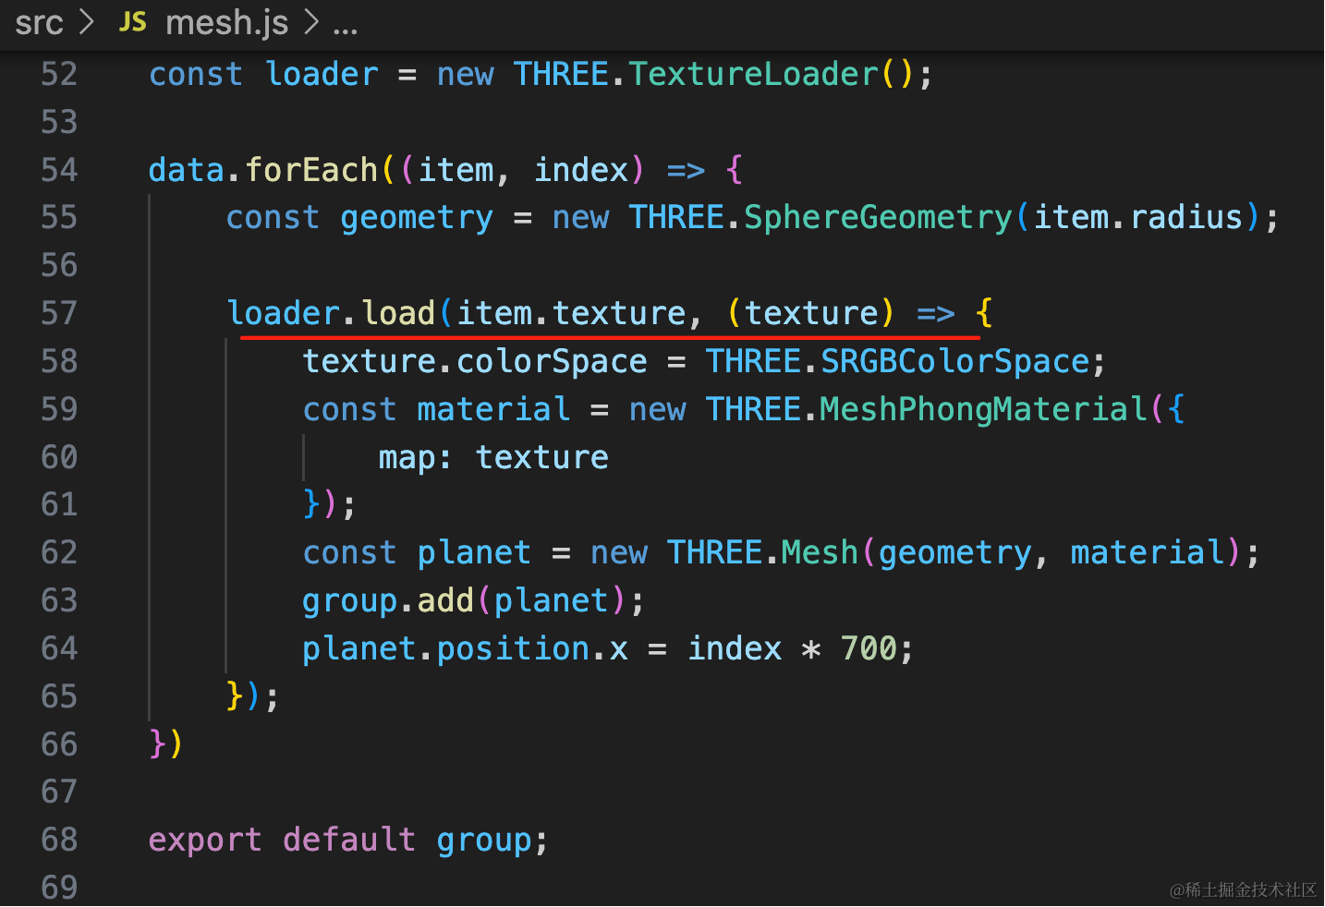Click the default keyword on line 68

click(349, 840)
